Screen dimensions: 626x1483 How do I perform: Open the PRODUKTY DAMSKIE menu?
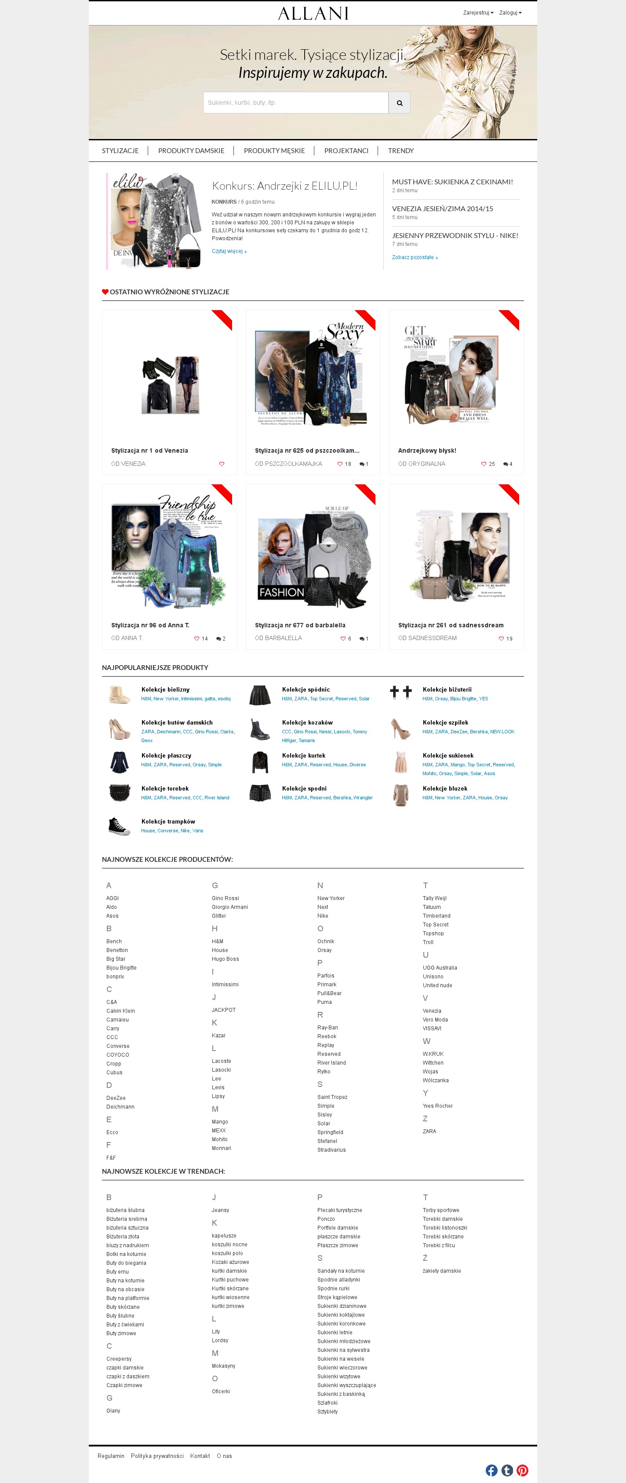click(191, 151)
